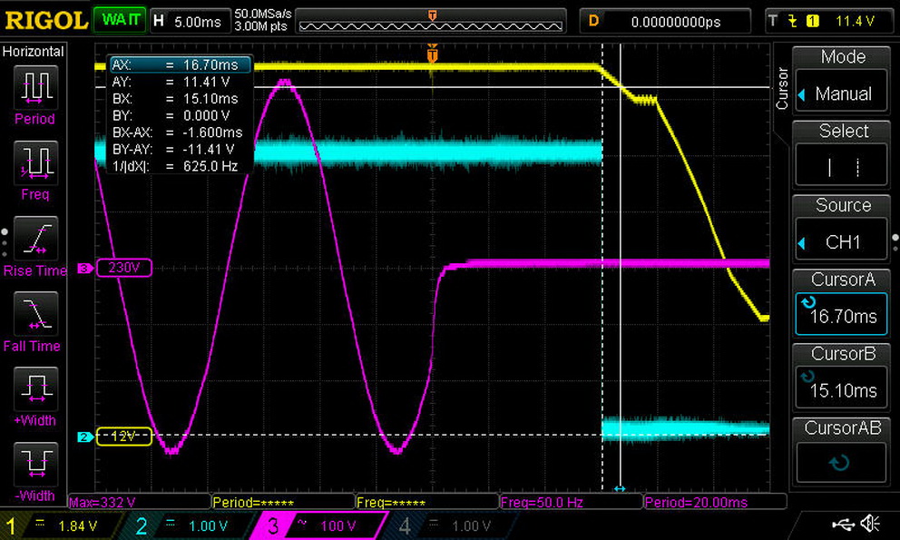Select the Period measurement icon
Screen dimensions: 900x540
point(35,87)
